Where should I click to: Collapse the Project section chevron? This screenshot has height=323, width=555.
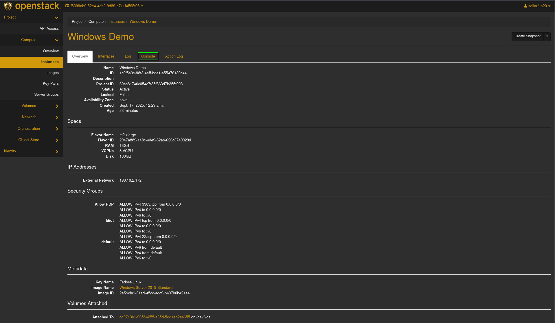pyautogui.click(x=57, y=18)
